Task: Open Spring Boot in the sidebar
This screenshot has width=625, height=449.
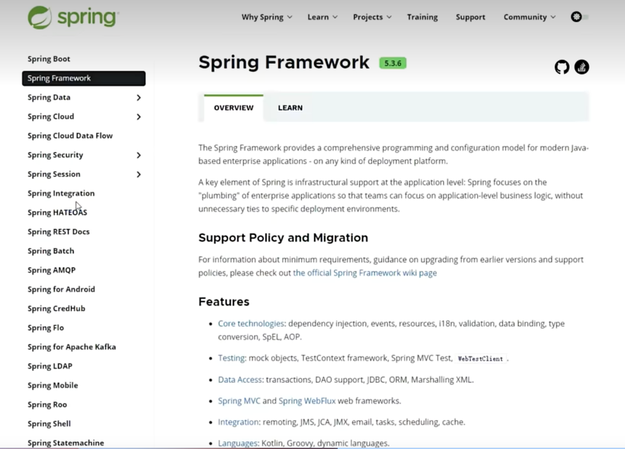Action: coord(49,59)
